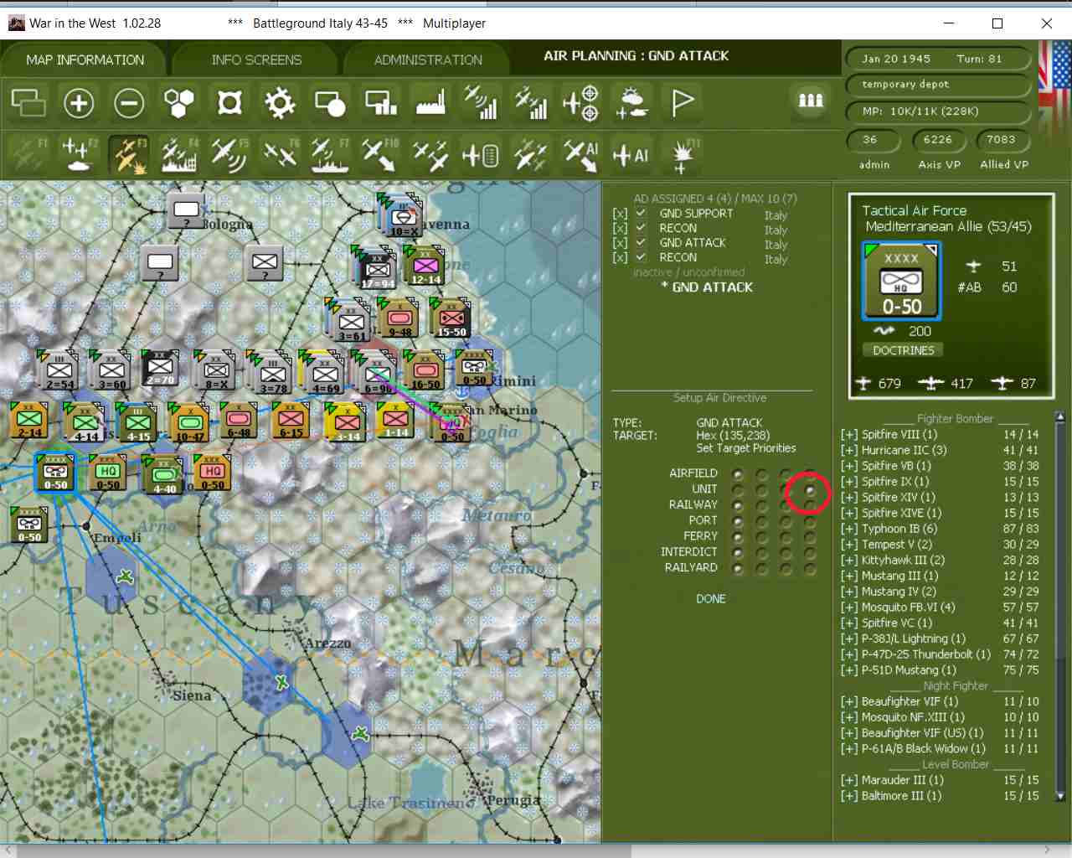Select the F7 naval patrol directive icon
Screen dimensions: 1072x858
(x=329, y=154)
